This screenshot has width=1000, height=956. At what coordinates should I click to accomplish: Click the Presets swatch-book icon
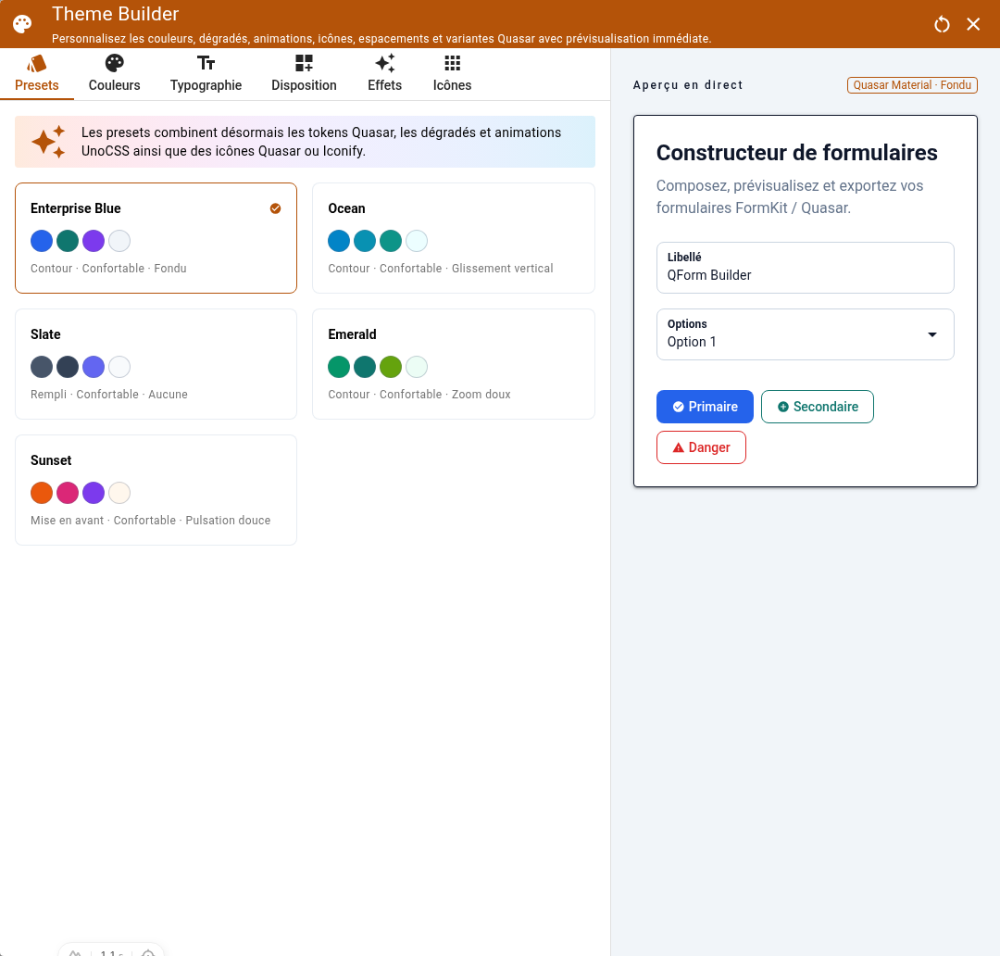(36, 63)
